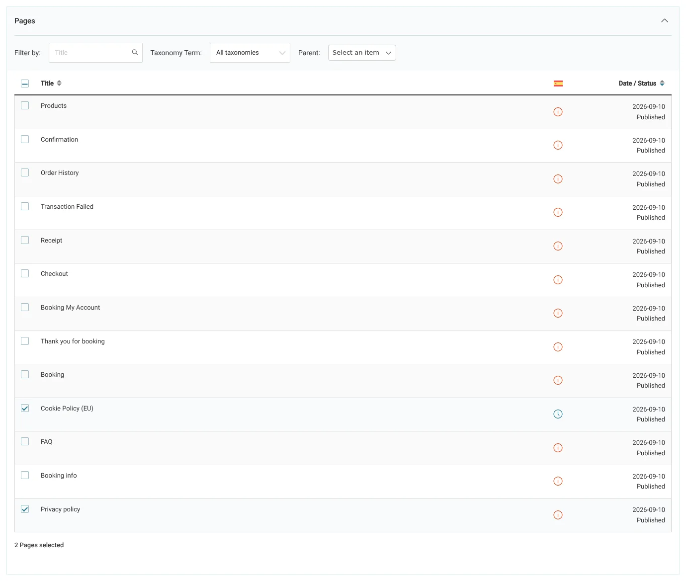Open the Parent 'Select an item' dropdown
Image resolution: width=686 pixels, height=581 pixels.
362,53
